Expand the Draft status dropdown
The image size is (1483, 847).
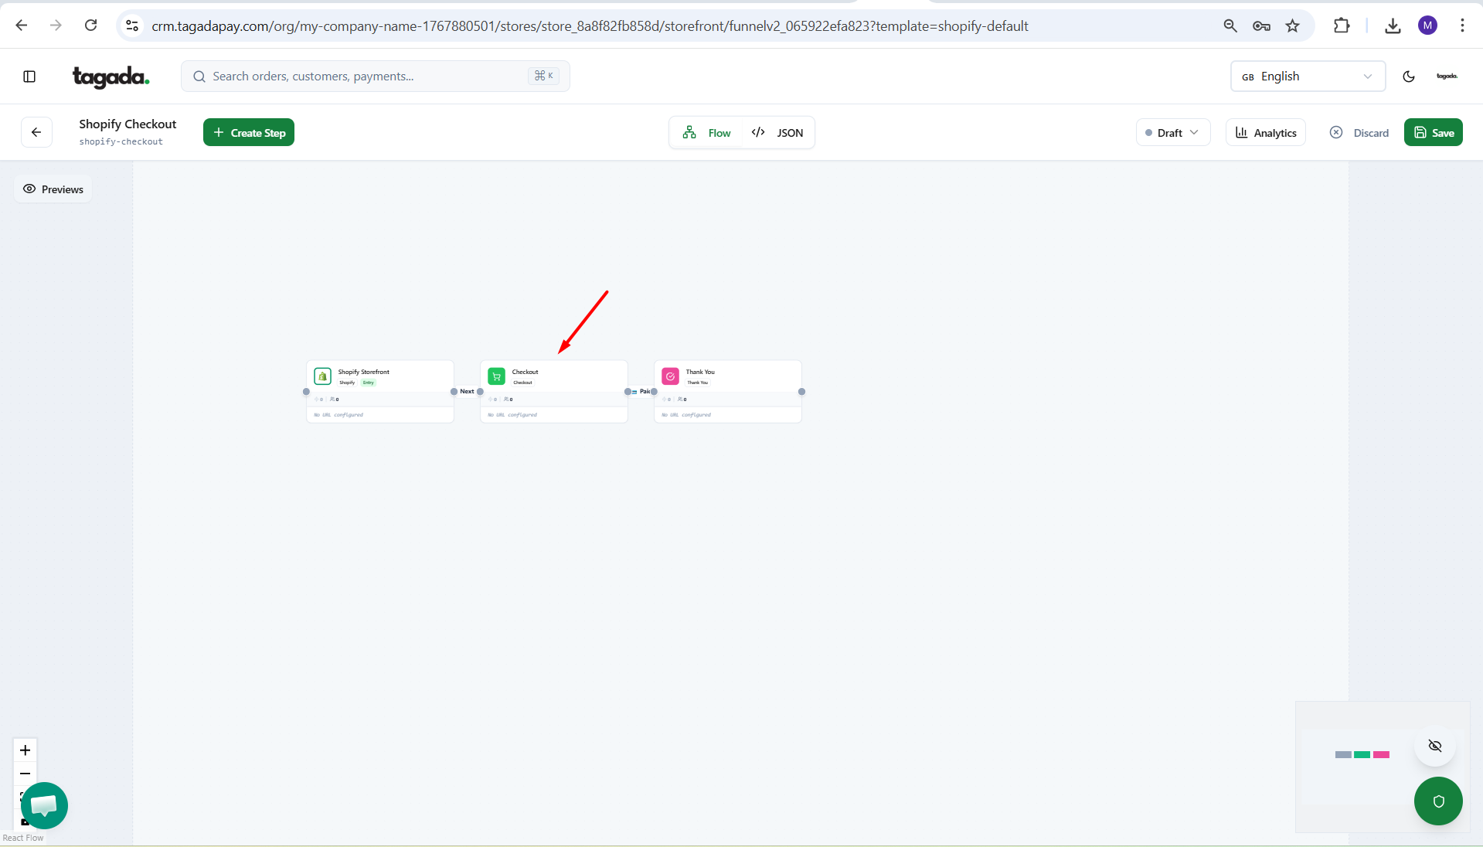pos(1172,133)
